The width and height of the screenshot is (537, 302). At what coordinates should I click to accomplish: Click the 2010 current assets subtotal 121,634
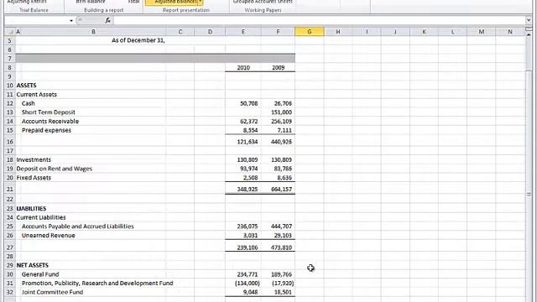click(x=248, y=142)
